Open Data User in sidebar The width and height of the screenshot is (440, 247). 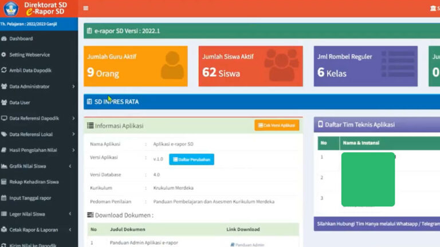[19, 103]
